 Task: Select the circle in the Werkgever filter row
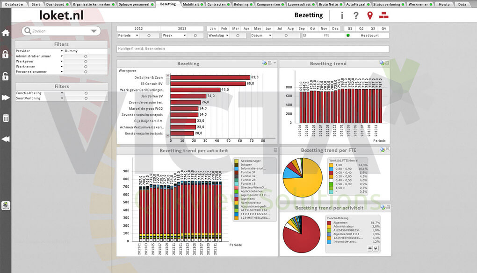pos(86,61)
